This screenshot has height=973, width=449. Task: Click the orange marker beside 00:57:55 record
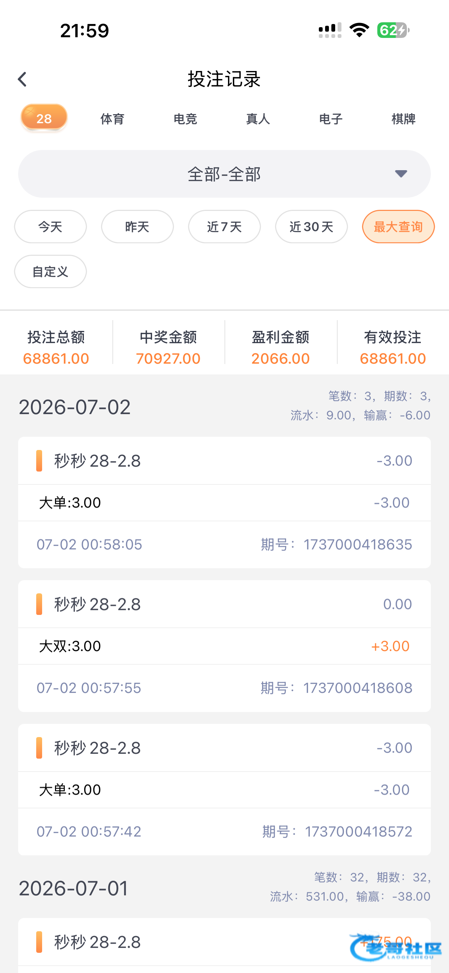coord(39,604)
